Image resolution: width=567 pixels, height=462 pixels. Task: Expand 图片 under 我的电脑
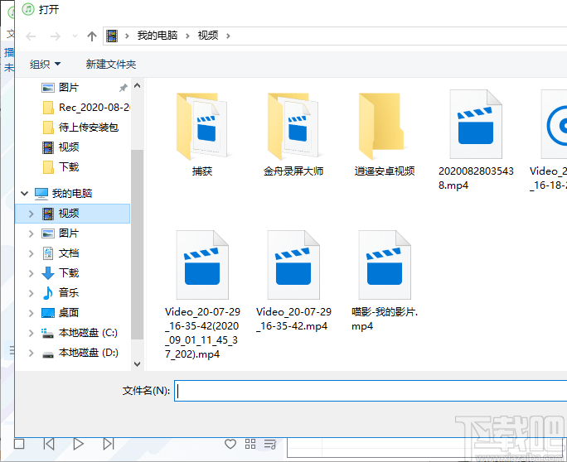coord(31,233)
